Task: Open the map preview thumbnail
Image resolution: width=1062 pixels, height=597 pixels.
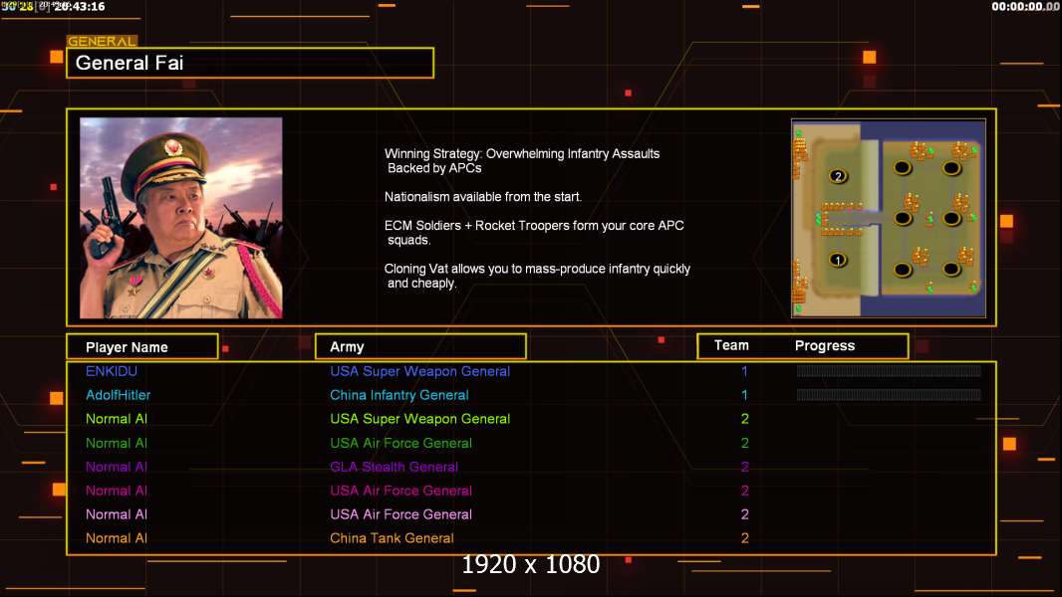Action: [x=889, y=218]
